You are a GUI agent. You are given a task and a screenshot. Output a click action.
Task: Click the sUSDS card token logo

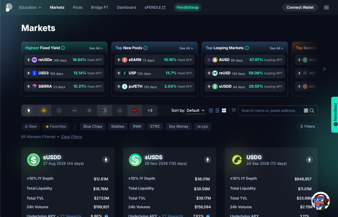click(x=135, y=160)
